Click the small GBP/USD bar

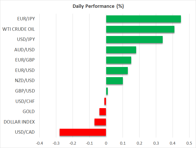pos(107,91)
